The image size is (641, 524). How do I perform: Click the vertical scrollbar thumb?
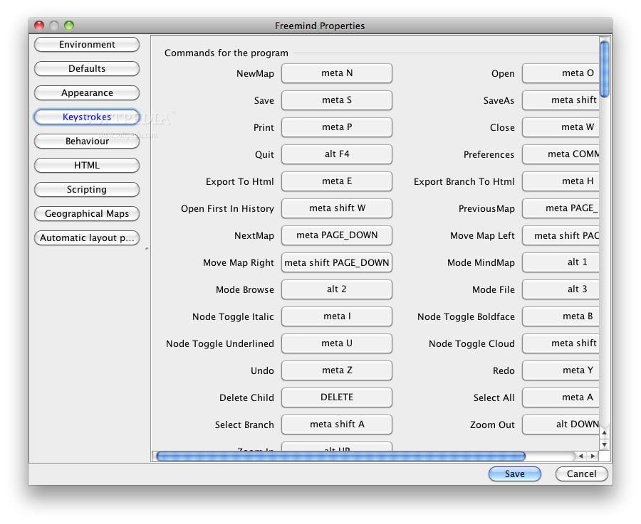point(604,68)
